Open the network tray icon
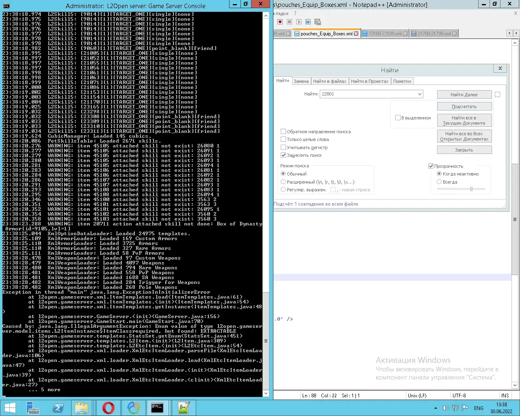This screenshot has height=416, width=520. coord(455,408)
